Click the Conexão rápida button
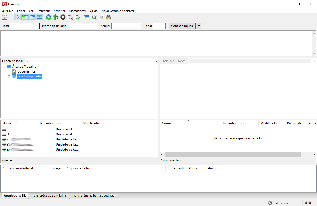317x206 pixels. pyautogui.click(x=182, y=26)
